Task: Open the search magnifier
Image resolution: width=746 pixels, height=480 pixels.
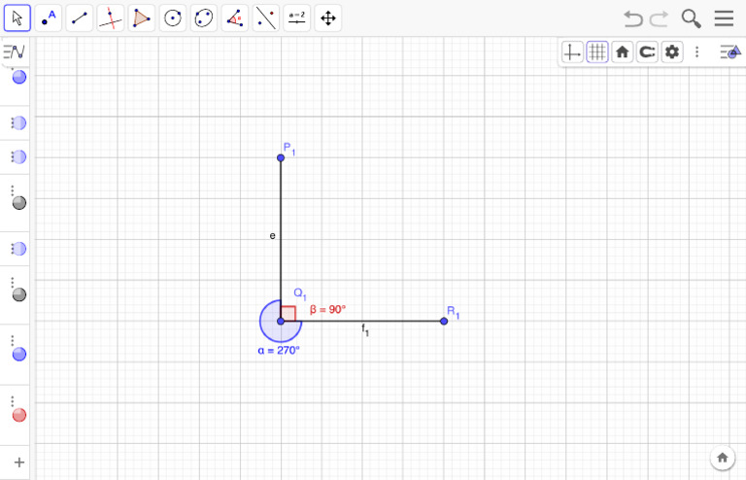Action: click(x=691, y=18)
